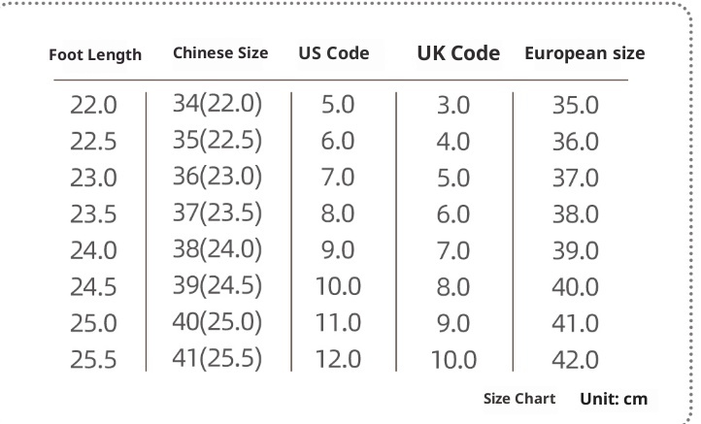
Task: Click the Chinese Size column header
Action: pyautogui.click(x=220, y=52)
